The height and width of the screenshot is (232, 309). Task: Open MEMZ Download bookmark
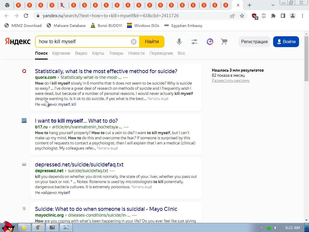pyautogui.click(x=23, y=25)
